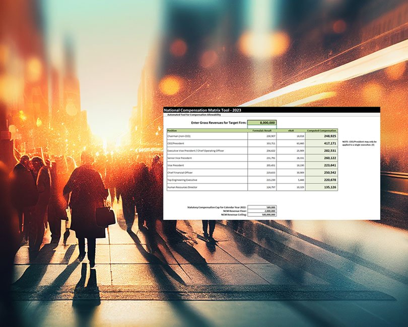Select the 282,531 computed compensation cell
This screenshot has width=408, height=327.
click(321, 150)
